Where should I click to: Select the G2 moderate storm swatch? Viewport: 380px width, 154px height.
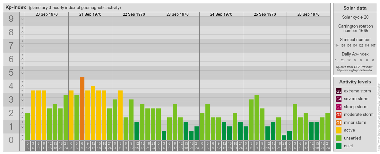pos(339,115)
